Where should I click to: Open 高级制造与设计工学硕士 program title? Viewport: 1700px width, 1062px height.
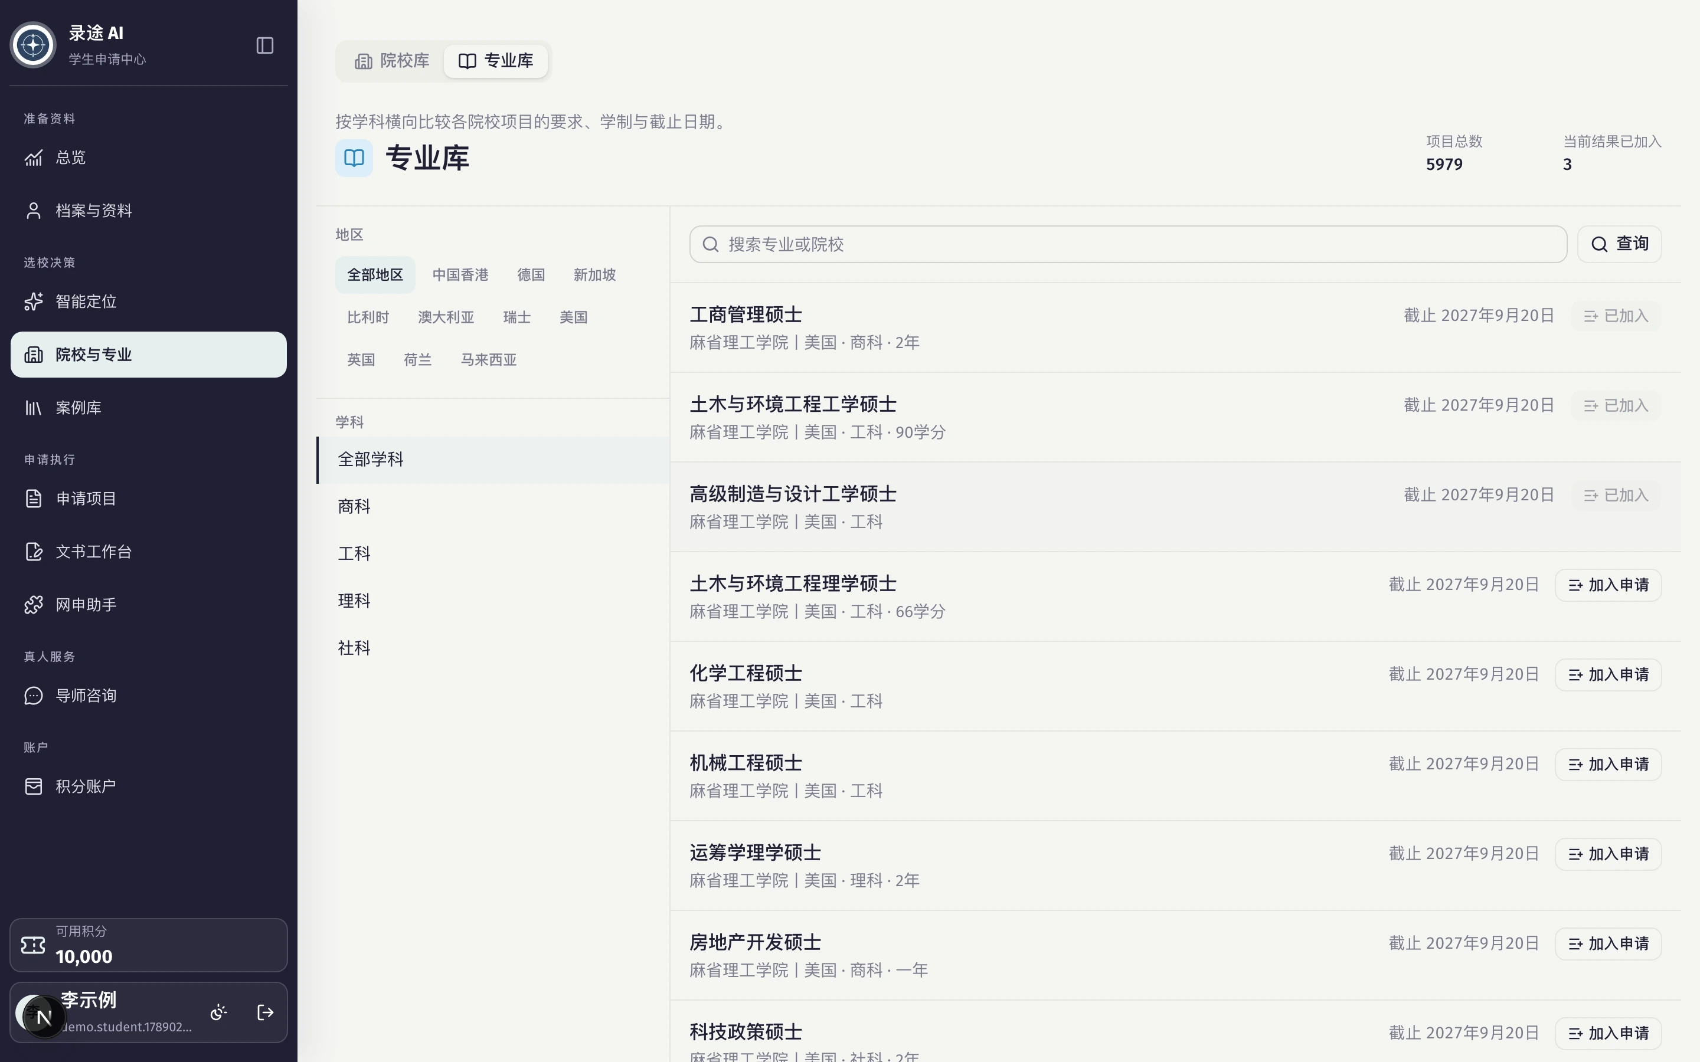pyautogui.click(x=793, y=494)
